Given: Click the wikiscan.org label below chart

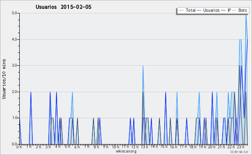Looking at the screenshot, I should coord(126,151).
